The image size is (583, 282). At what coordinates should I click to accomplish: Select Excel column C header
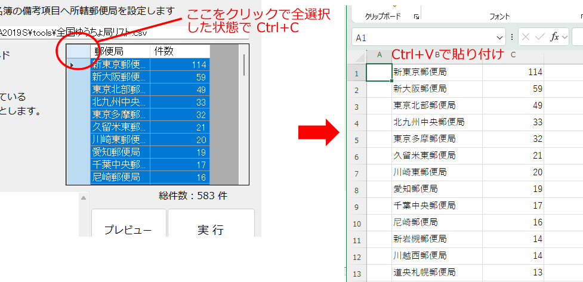pyautogui.click(x=513, y=55)
